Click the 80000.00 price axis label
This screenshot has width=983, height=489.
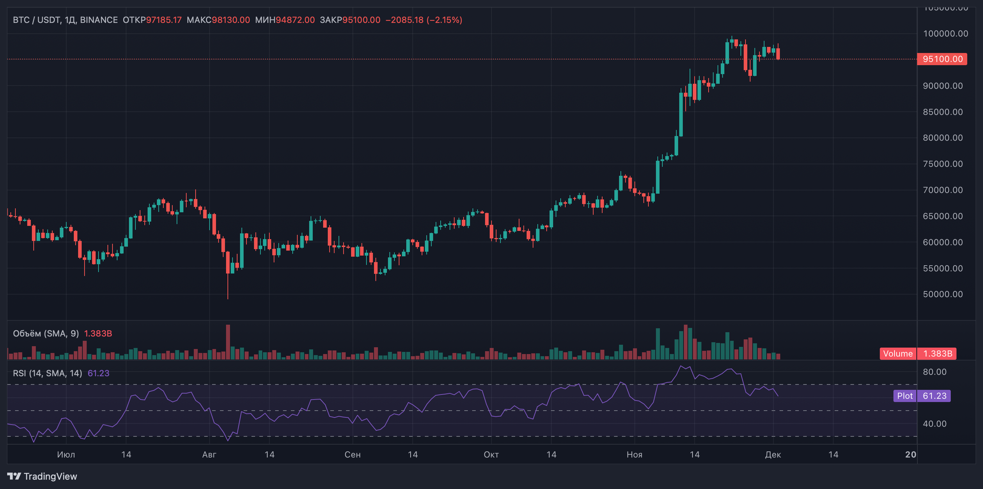[x=943, y=138]
